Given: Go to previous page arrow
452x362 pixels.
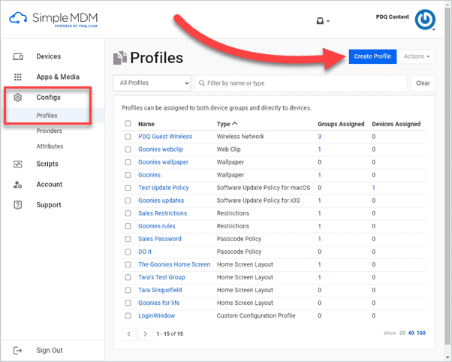Looking at the screenshot, I should click(x=129, y=333).
